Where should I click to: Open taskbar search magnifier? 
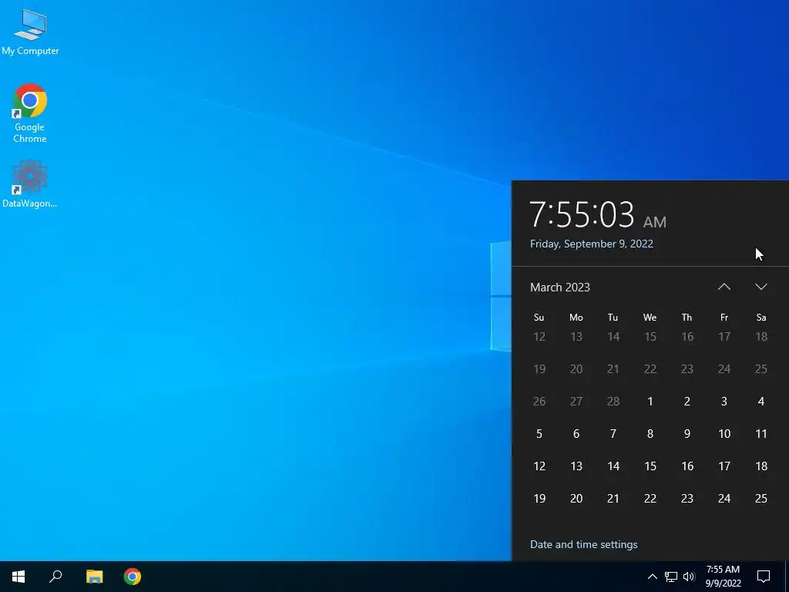(55, 577)
